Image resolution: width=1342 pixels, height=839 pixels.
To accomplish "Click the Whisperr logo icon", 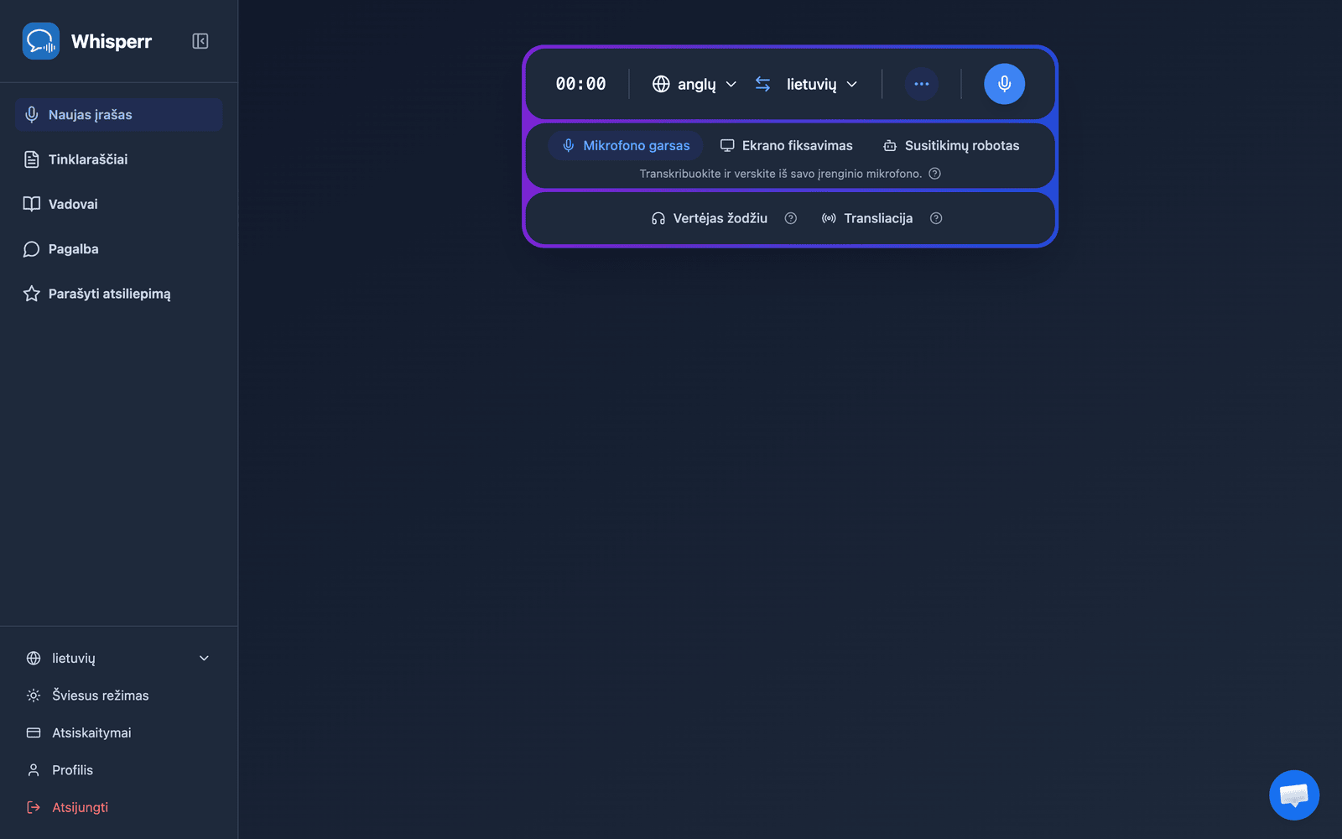I will 40,41.
